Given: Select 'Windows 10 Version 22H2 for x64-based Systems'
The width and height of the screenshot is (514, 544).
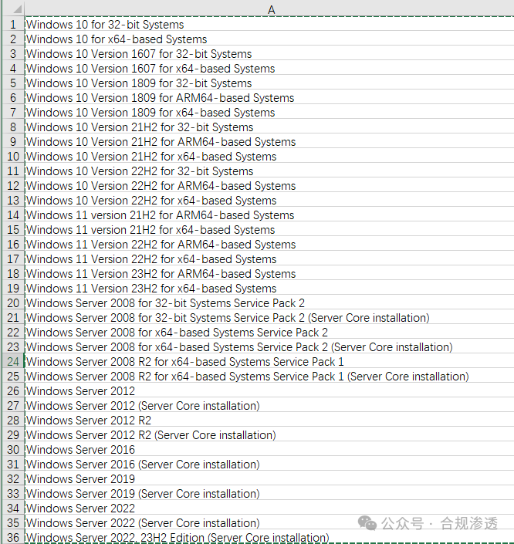Looking at the screenshot, I should 269,201.
